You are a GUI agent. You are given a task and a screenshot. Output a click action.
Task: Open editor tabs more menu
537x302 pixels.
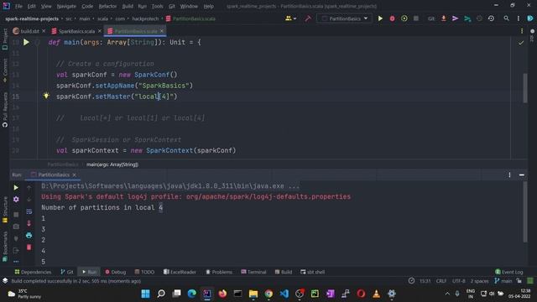coord(522,31)
